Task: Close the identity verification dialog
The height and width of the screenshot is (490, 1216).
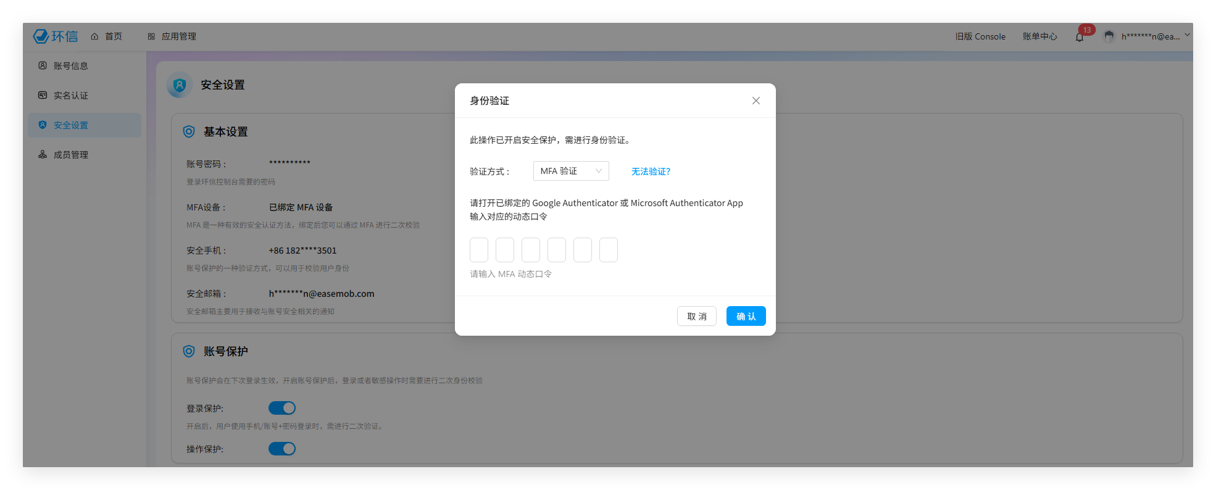Action: [x=756, y=101]
